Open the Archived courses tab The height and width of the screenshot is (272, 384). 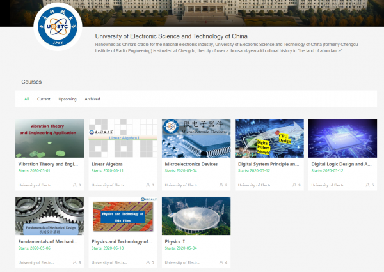[x=92, y=99]
